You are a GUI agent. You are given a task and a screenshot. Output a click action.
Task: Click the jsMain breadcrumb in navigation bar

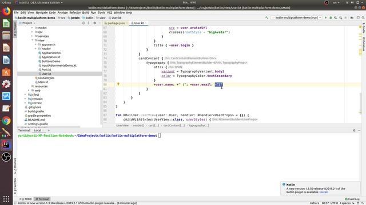[75, 18]
